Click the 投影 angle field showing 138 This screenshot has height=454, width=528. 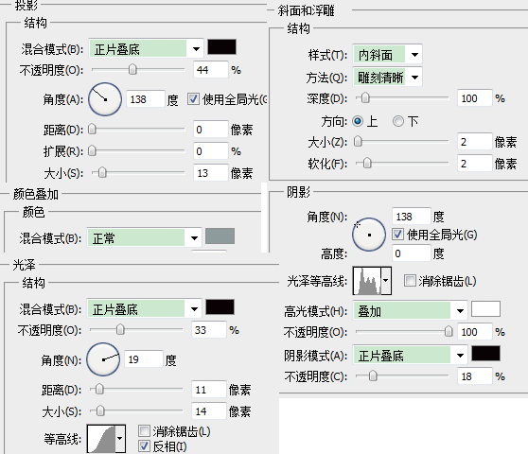[146, 99]
